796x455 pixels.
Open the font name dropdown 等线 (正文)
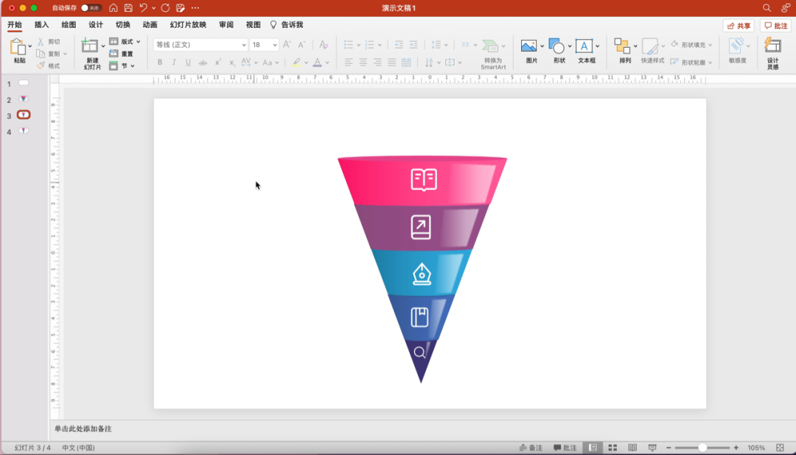tap(244, 45)
